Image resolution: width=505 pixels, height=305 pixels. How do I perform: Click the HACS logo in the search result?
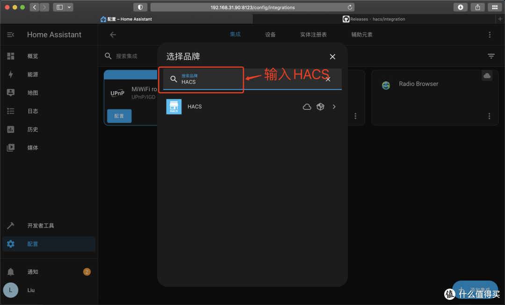point(174,106)
